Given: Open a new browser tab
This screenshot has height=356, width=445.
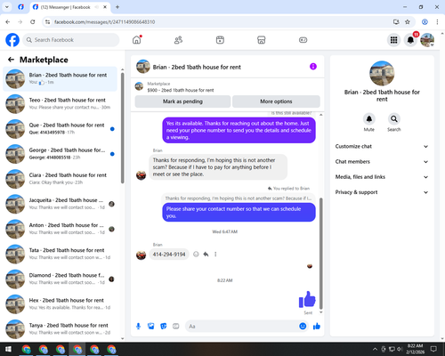Looking at the screenshot, I should (x=117, y=7).
